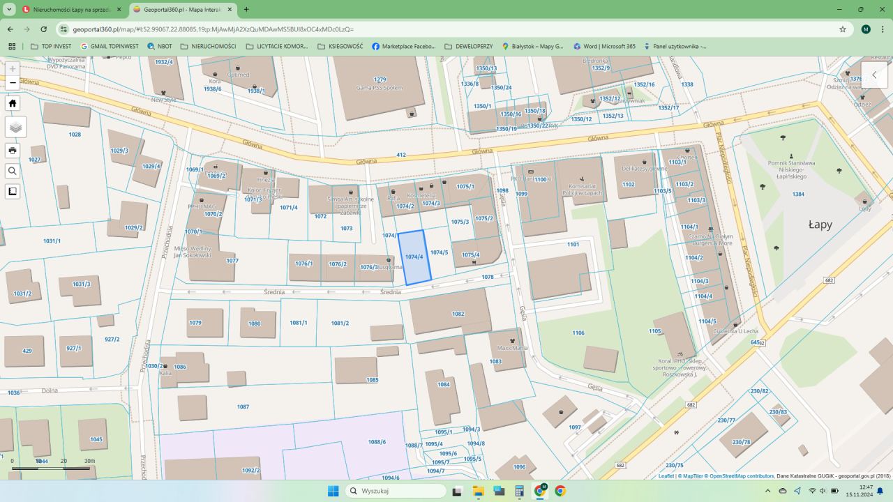Click the print map icon
The image size is (893, 502).
[x=13, y=151]
